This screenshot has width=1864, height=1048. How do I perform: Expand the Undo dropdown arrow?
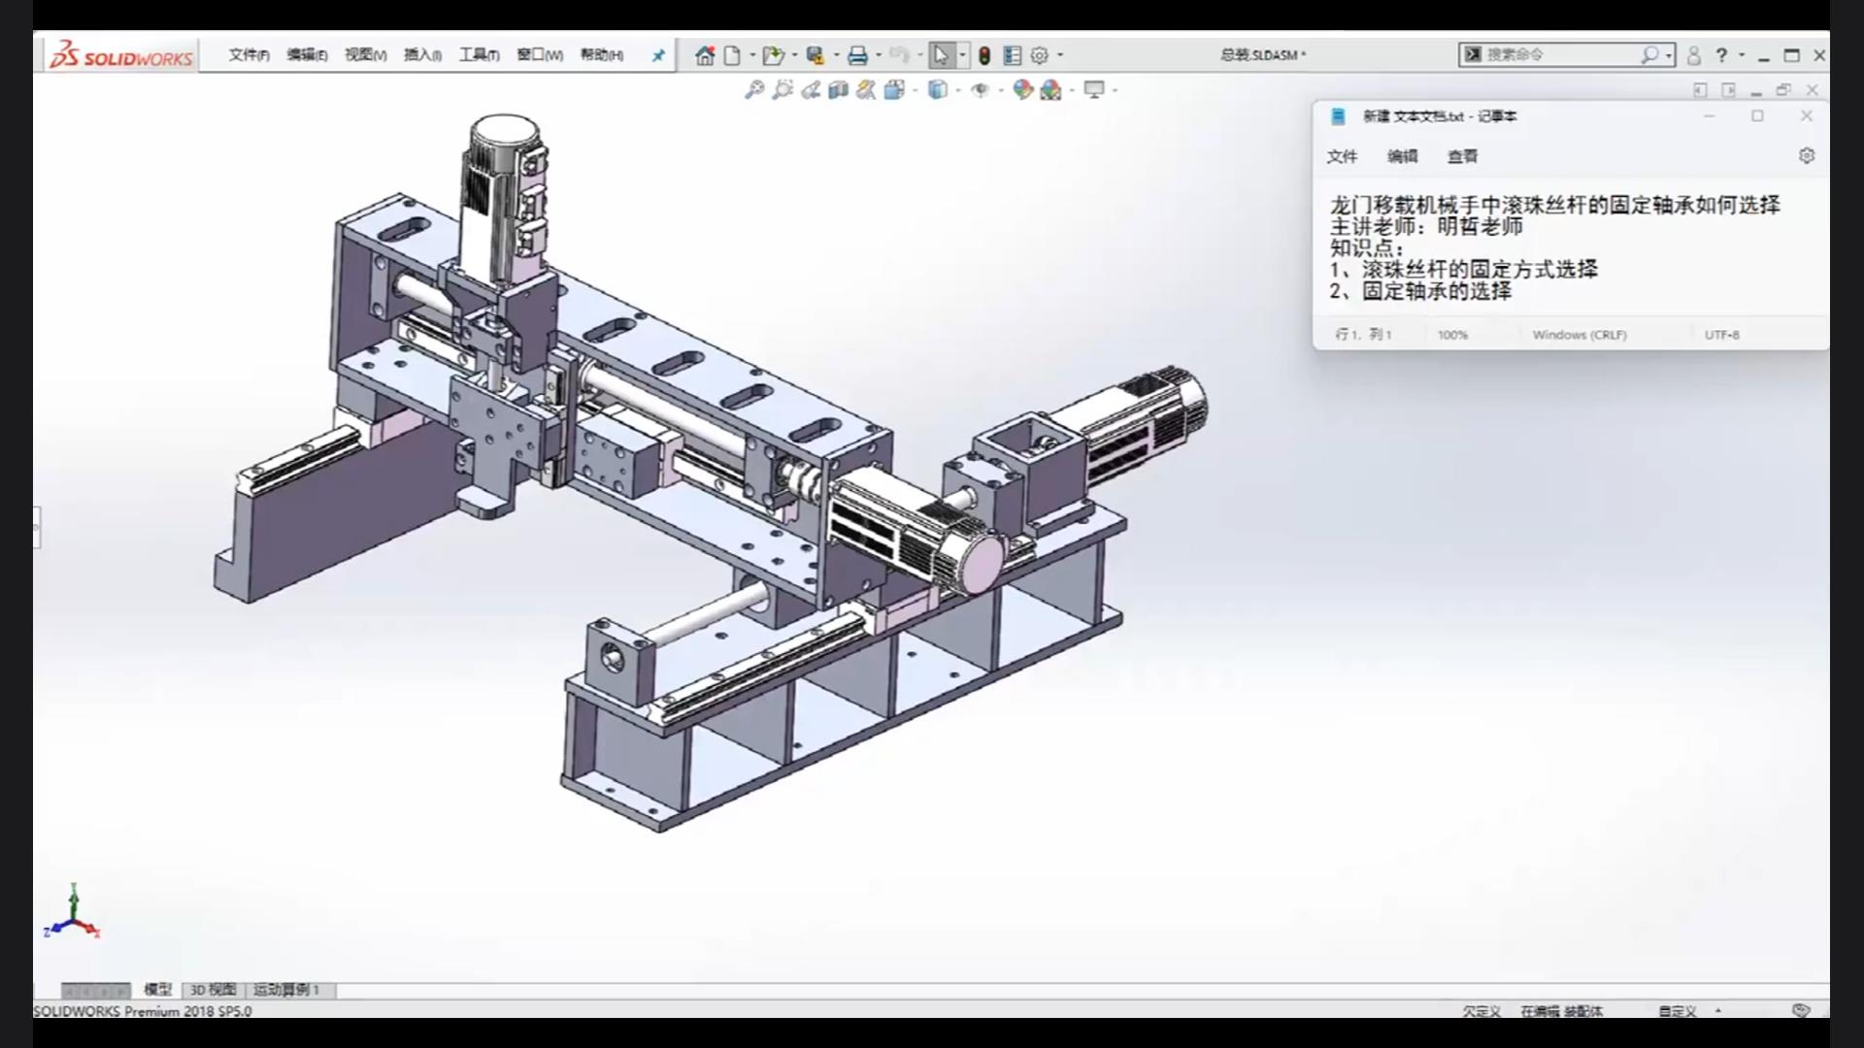pos(919,55)
